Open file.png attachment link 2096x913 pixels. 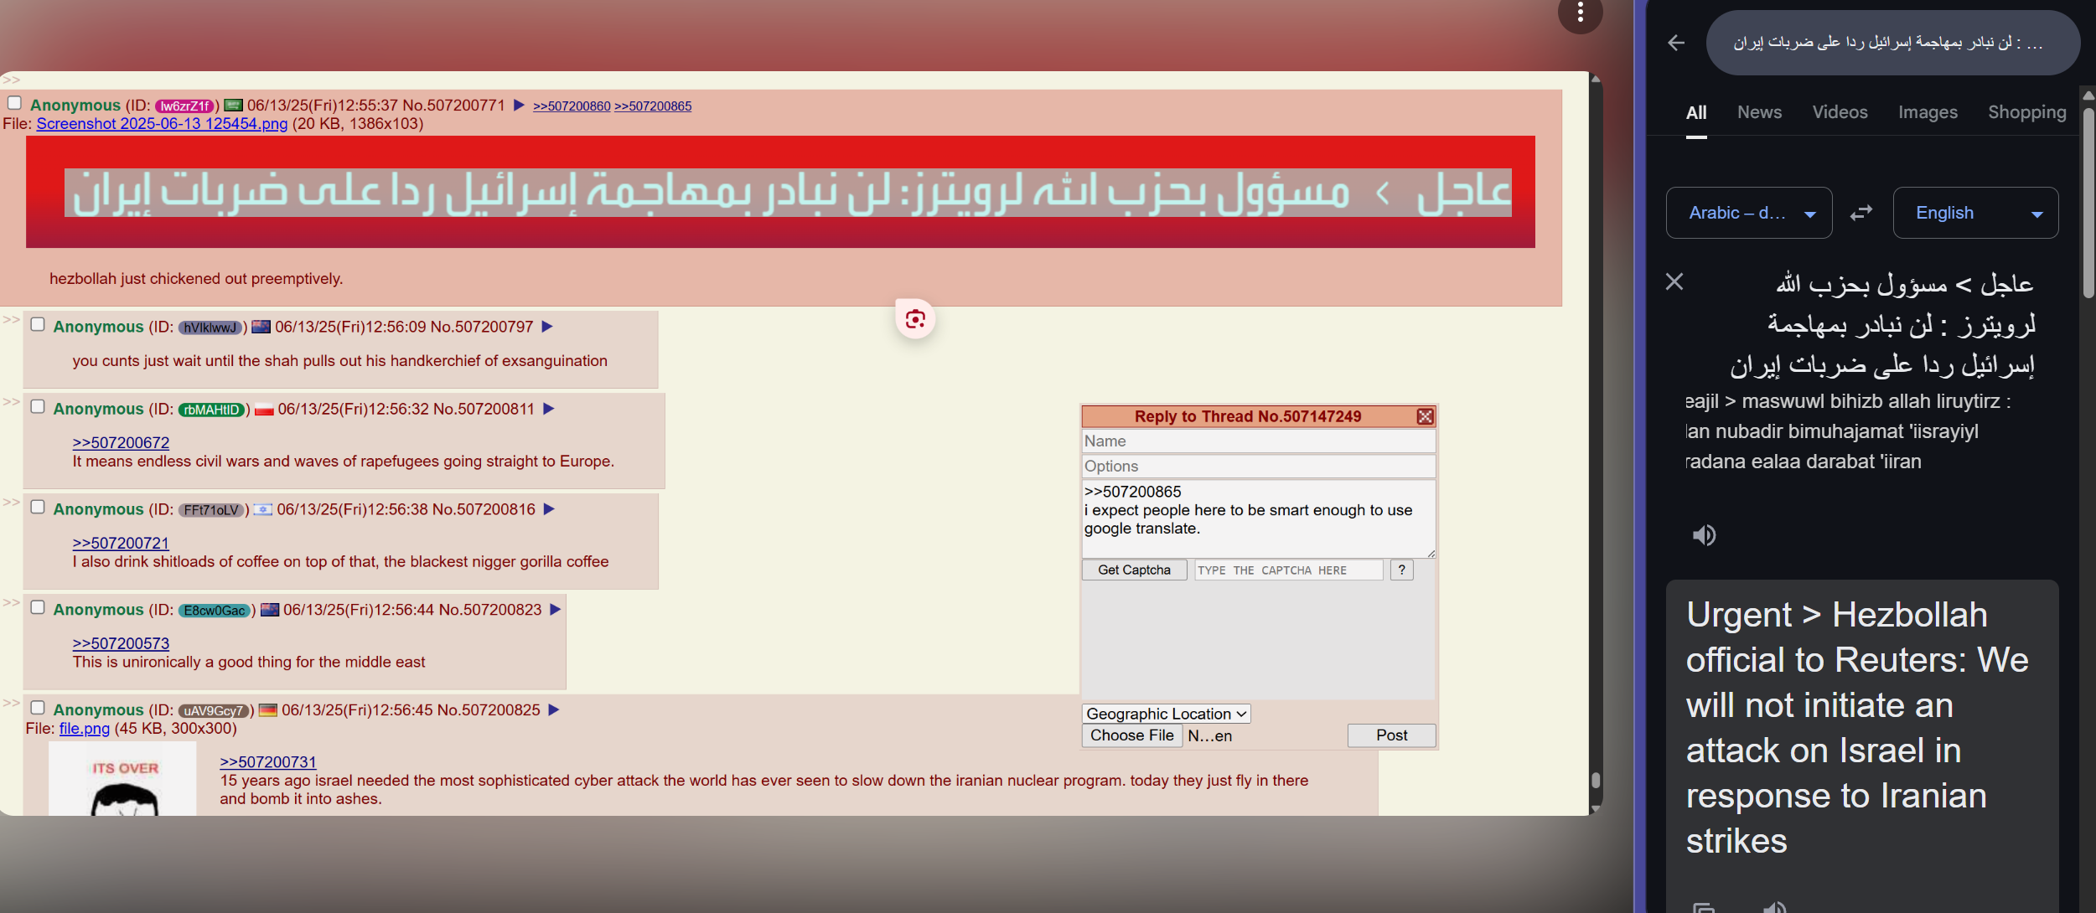pyautogui.click(x=84, y=729)
